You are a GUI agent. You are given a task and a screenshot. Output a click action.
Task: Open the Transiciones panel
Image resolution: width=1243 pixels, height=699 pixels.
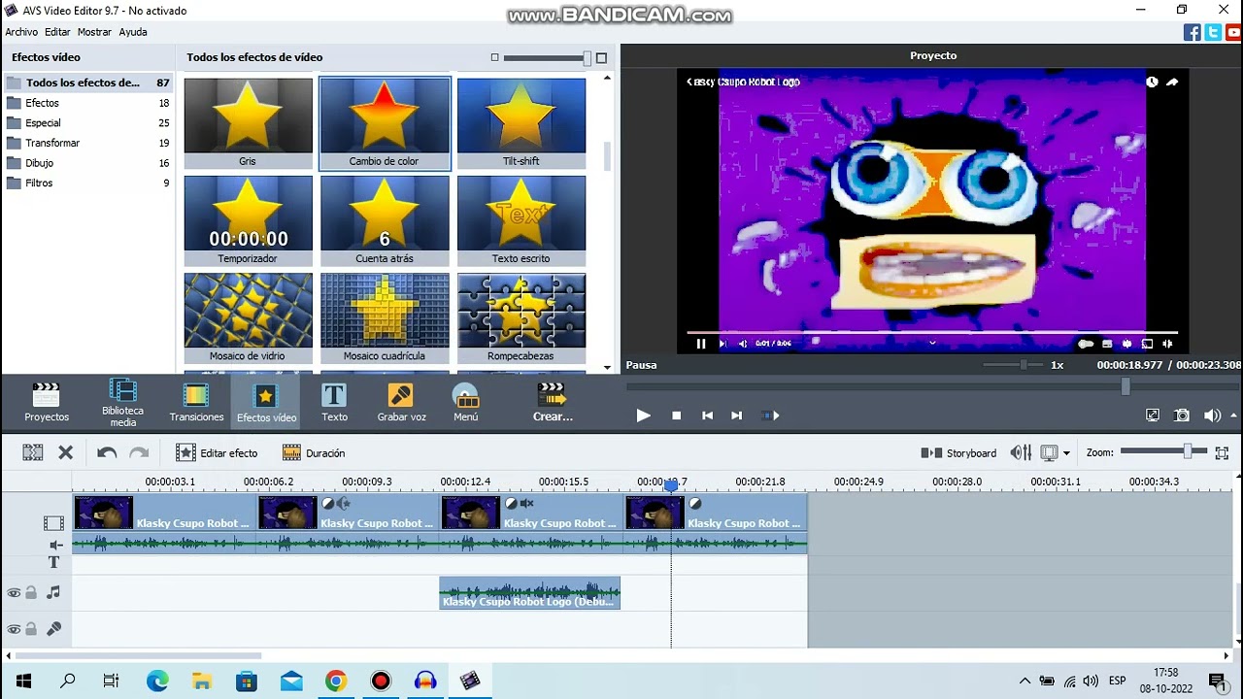tap(196, 402)
